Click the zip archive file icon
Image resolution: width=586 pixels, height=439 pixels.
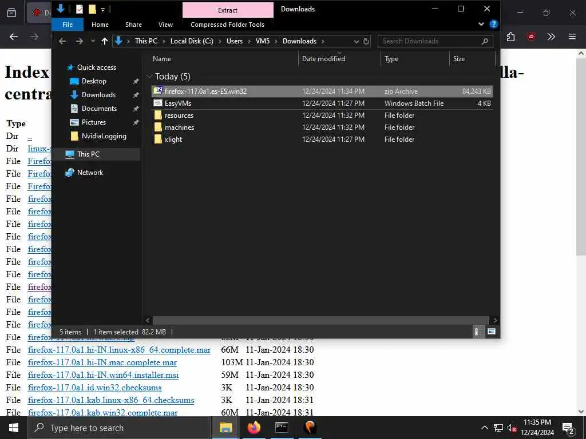coord(158,91)
